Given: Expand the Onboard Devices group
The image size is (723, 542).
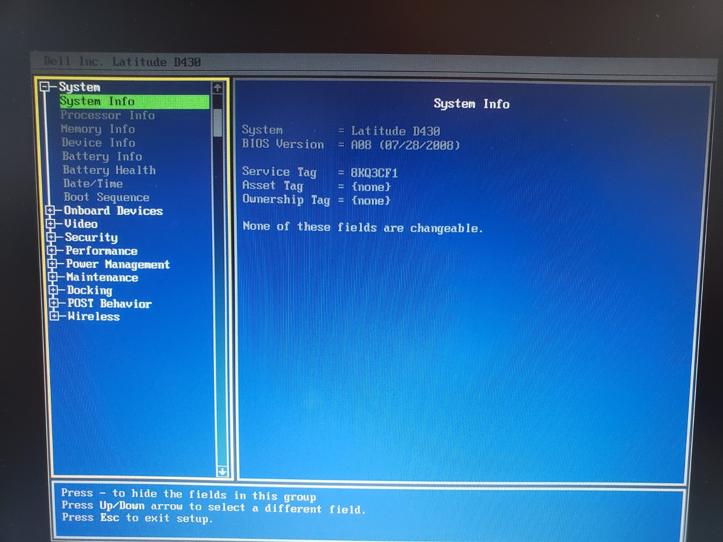Looking at the screenshot, I should click(x=50, y=210).
